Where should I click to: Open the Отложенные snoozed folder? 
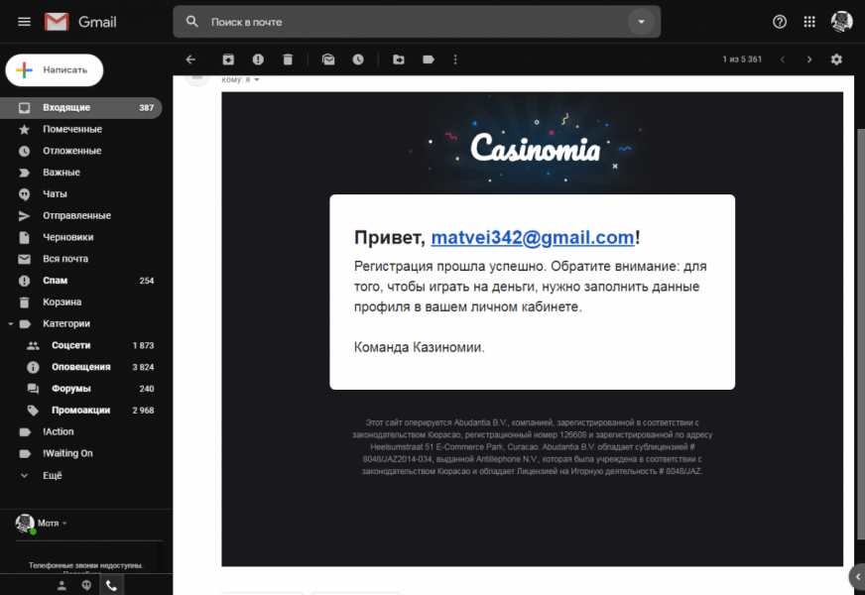point(80,151)
